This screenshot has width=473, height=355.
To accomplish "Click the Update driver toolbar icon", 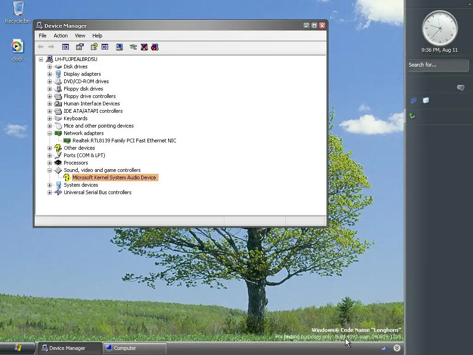I will pyautogui.click(x=133, y=47).
